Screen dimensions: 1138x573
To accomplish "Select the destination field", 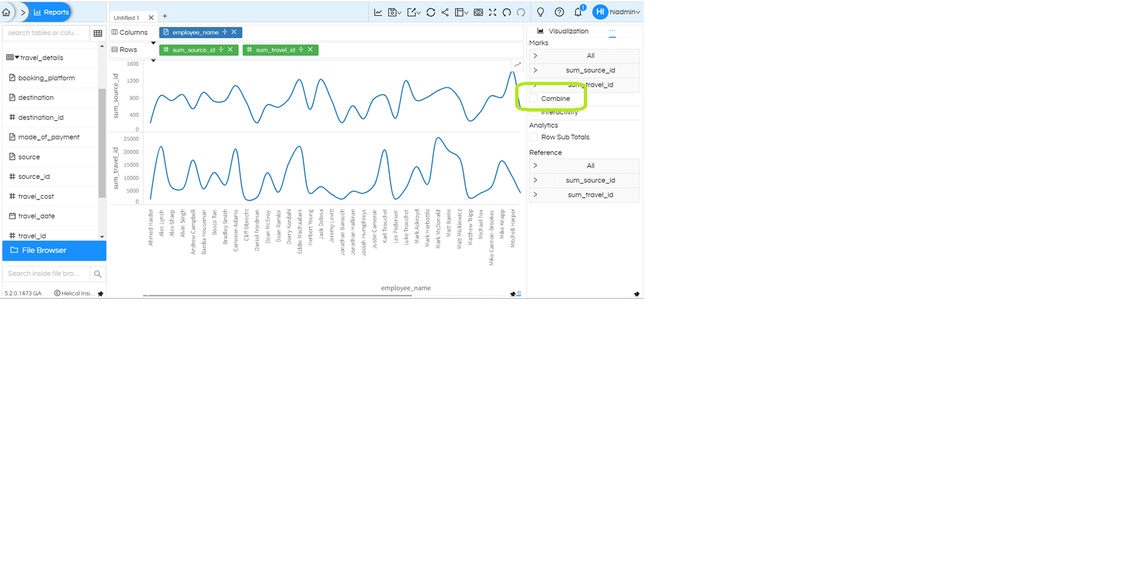I will tap(36, 98).
